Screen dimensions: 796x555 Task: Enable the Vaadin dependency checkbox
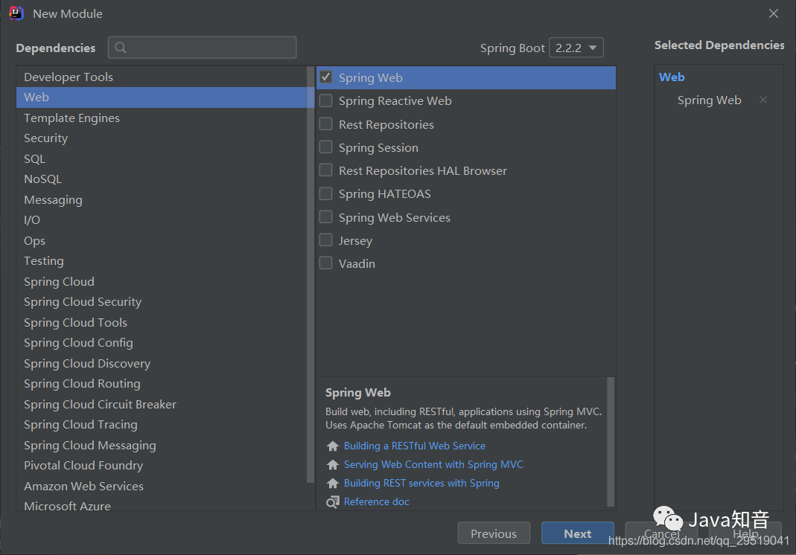click(326, 263)
